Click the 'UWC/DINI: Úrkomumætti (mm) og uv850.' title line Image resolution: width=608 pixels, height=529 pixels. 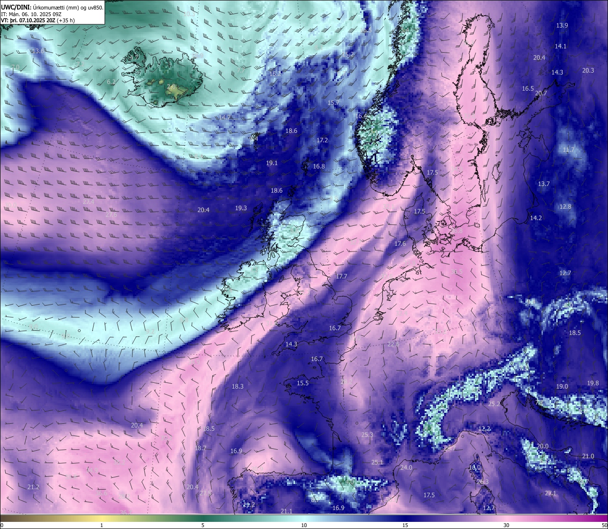click(52, 8)
